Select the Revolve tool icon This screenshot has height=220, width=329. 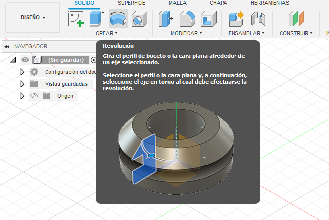click(x=118, y=19)
